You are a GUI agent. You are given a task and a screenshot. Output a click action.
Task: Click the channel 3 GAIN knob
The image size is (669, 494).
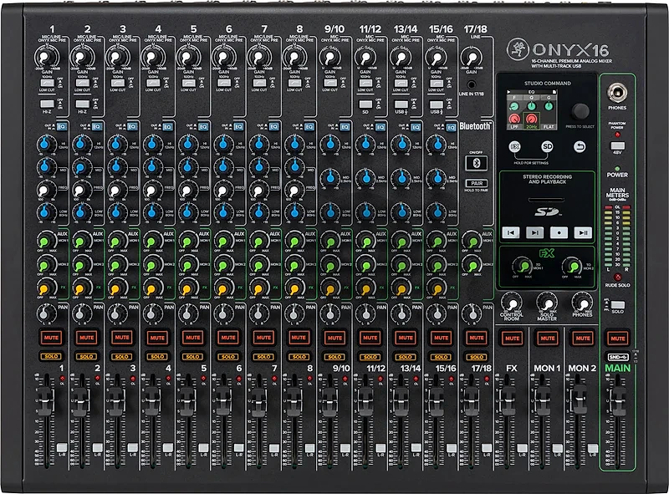click(x=117, y=57)
